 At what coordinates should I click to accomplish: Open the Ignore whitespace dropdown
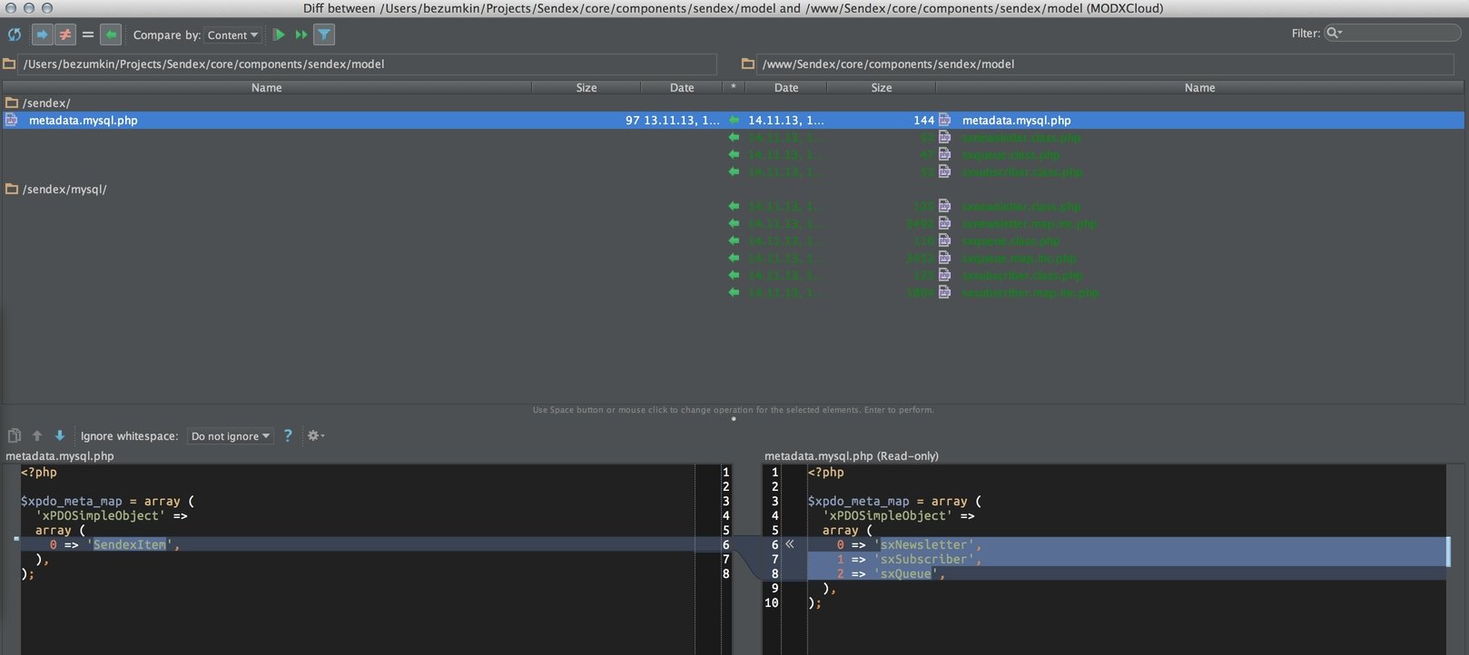pyautogui.click(x=231, y=436)
